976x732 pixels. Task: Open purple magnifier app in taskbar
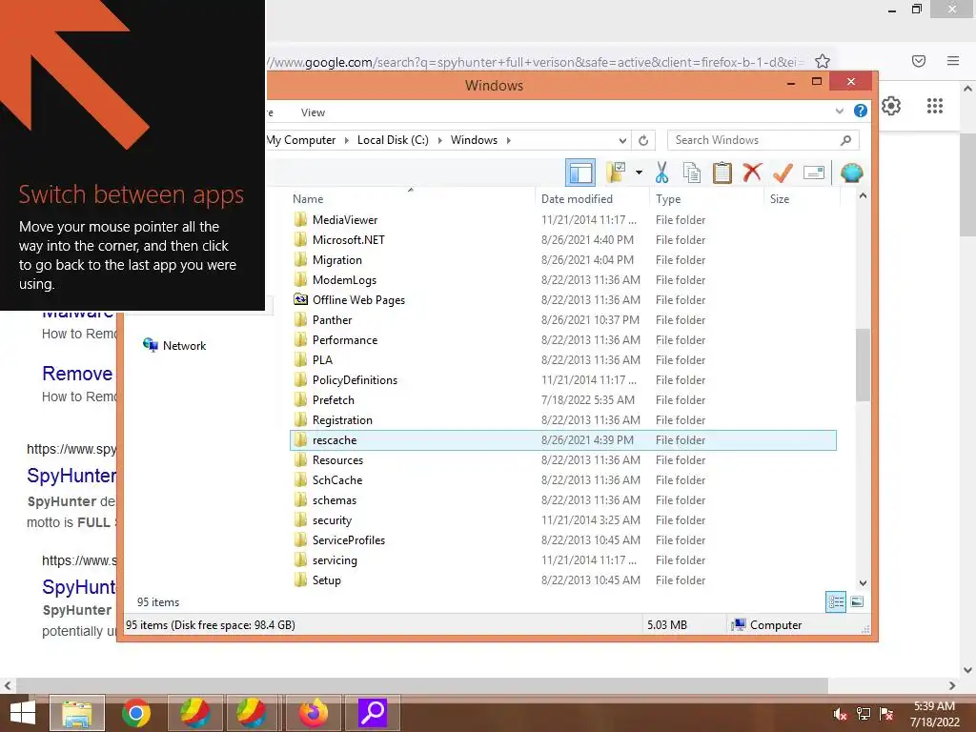[x=373, y=713]
